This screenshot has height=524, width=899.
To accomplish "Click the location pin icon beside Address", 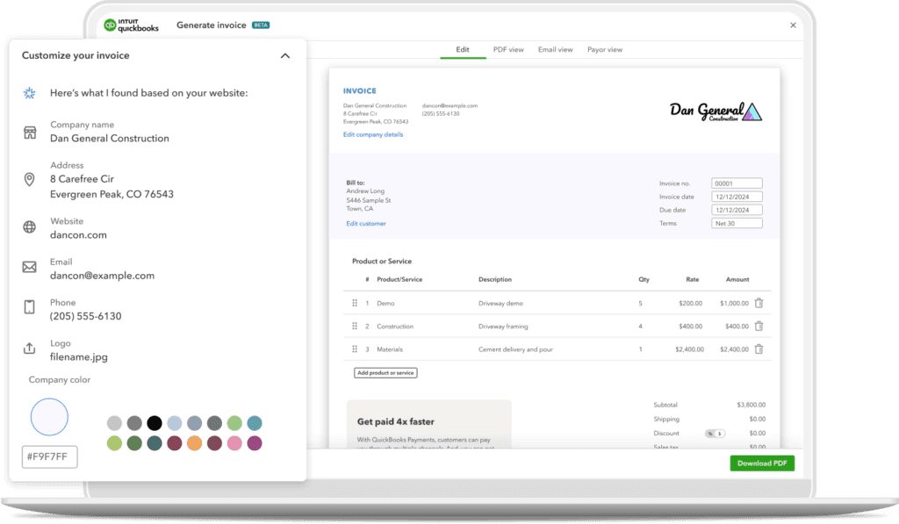I will click(x=29, y=179).
